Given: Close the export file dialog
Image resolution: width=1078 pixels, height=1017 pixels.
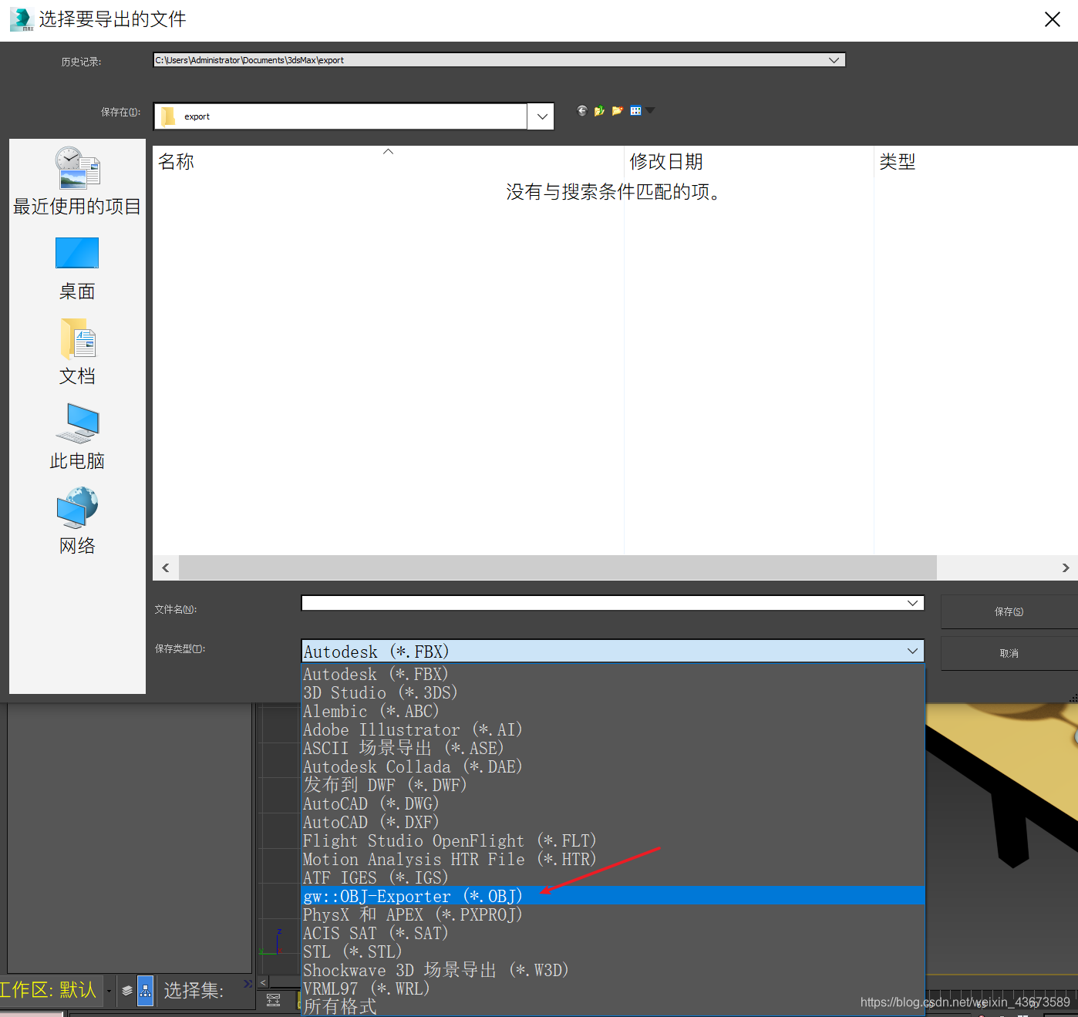Looking at the screenshot, I should pos(1053,19).
